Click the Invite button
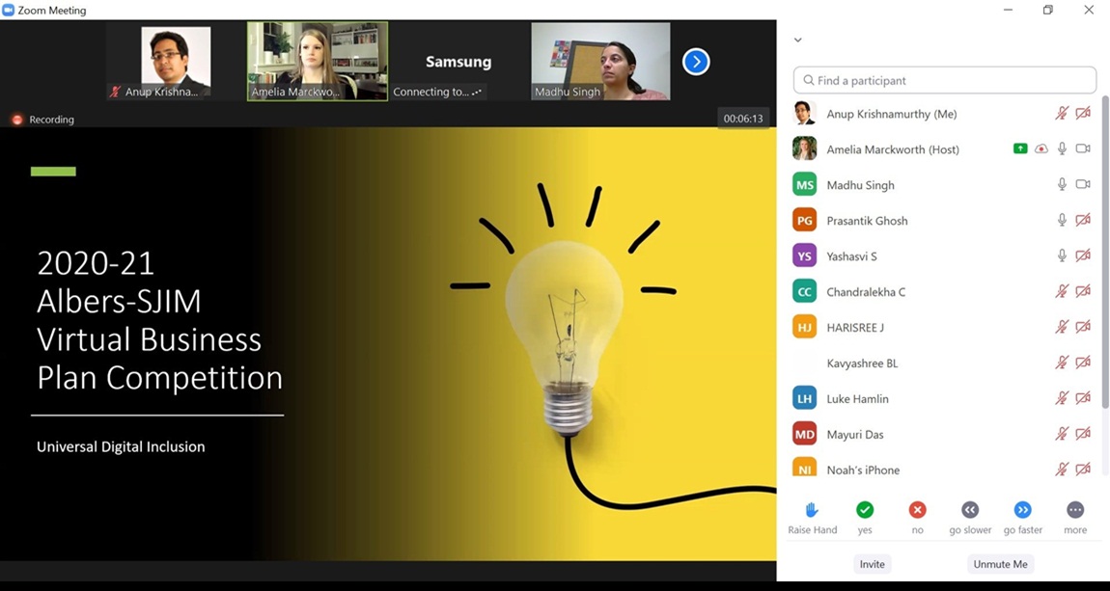Viewport: 1110px width, 591px height. 872,564
